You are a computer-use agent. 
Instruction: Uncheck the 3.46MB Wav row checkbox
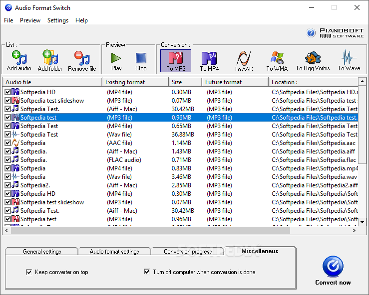7,176
